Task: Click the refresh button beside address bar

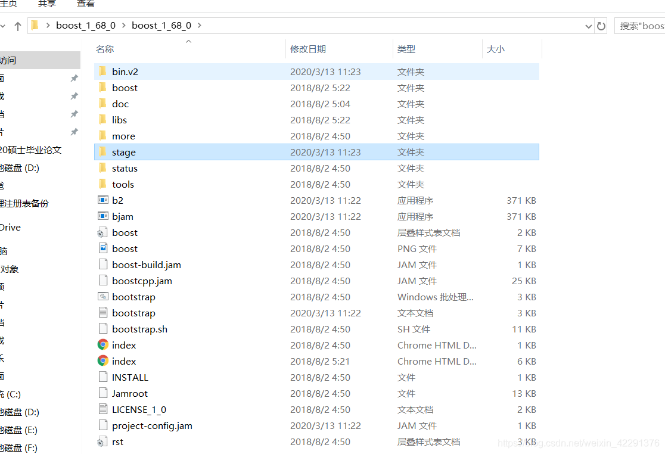Action: (x=601, y=26)
